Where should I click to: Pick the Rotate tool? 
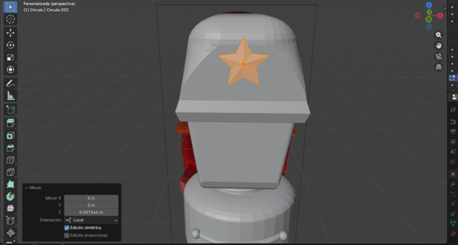coord(10,45)
